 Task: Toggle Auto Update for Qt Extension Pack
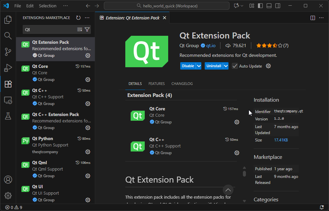point(235,66)
